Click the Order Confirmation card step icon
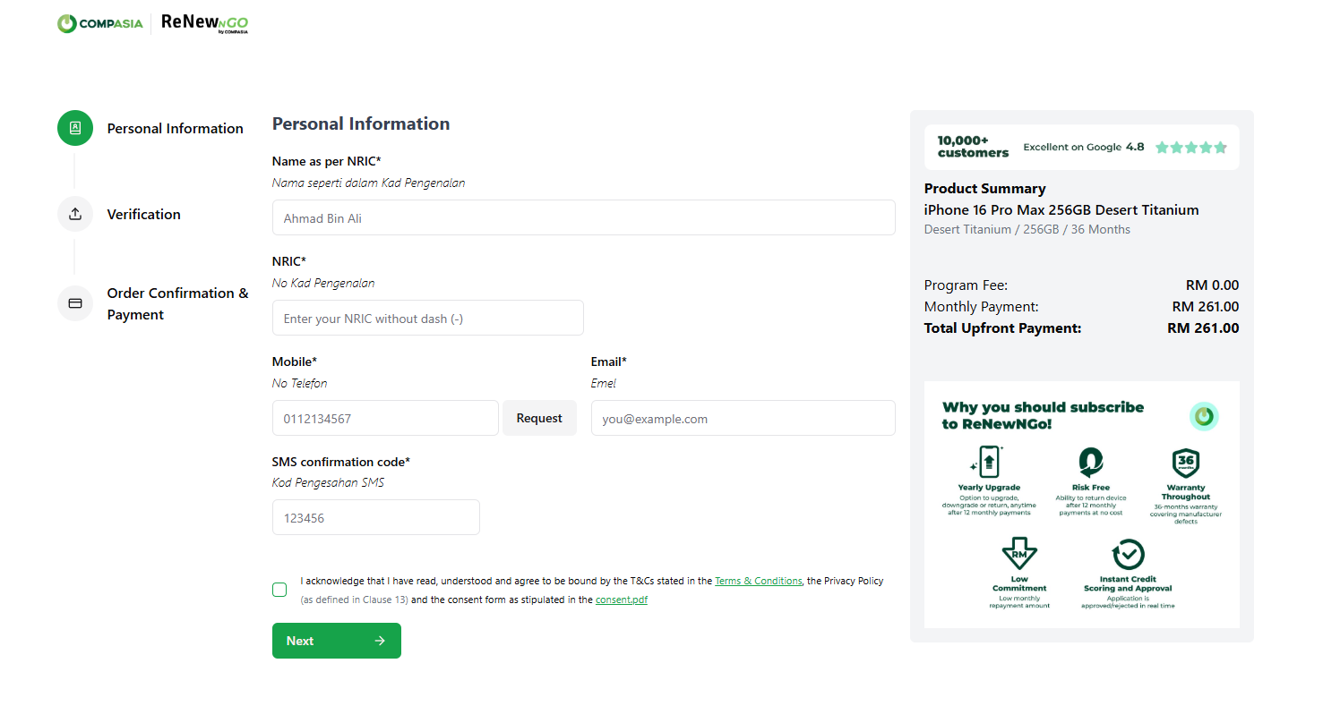Screen dimensions: 1323x706 (75, 303)
